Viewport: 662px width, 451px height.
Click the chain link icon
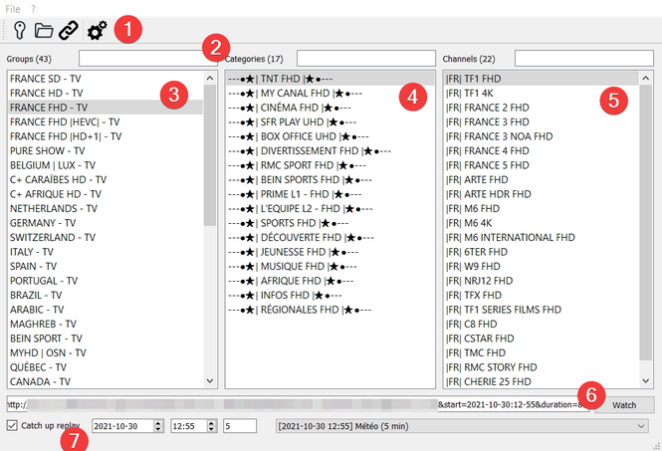coord(69,31)
